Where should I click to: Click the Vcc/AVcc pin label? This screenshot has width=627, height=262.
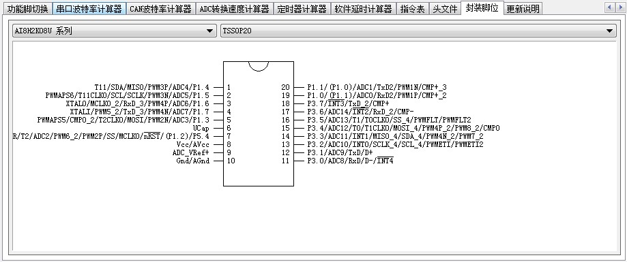pyautogui.click(x=192, y=144)
